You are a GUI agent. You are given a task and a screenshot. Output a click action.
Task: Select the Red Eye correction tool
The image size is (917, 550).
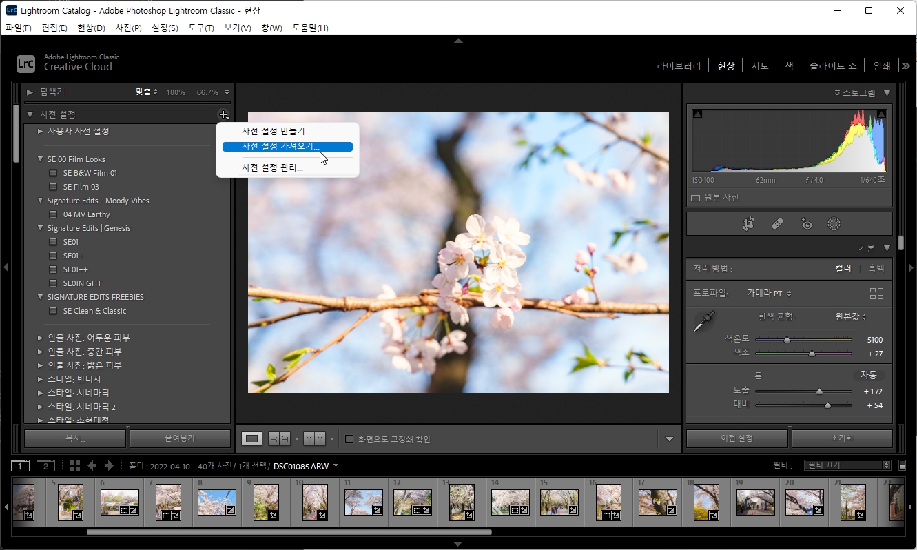[807, 224]
